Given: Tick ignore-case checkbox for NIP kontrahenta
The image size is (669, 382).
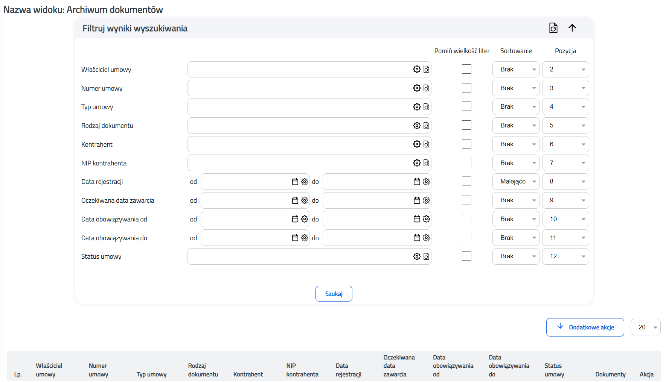Looking at the screenshot, I should [466, 163].
